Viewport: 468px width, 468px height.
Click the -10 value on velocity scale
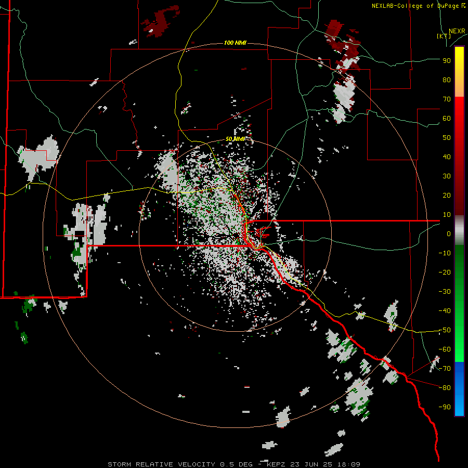[x=445, y=253]
